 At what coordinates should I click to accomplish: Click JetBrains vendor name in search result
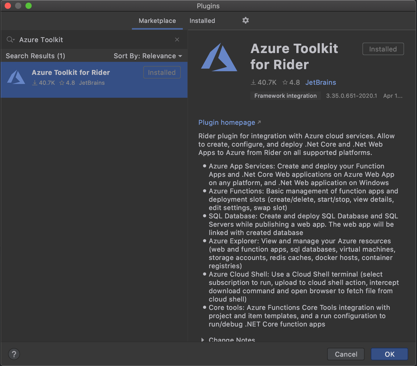click(92, 83)
